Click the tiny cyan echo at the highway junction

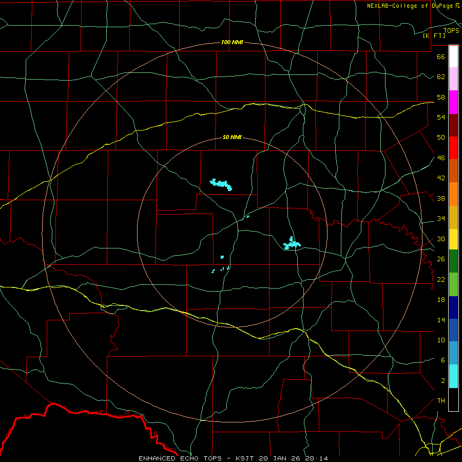(248, 217)
